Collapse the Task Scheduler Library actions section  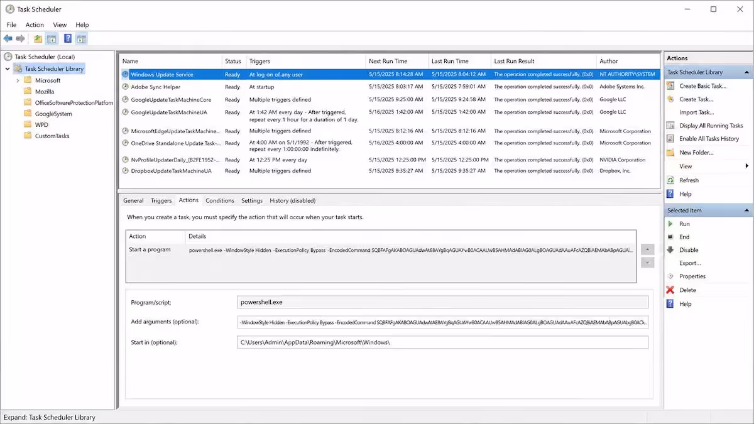coord(747,72)
